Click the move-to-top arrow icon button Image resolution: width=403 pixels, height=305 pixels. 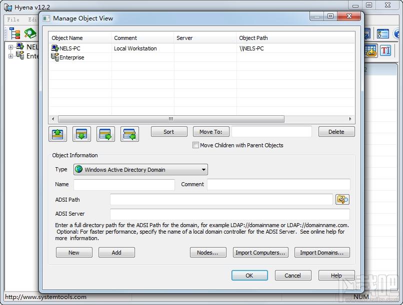point(57,134)
